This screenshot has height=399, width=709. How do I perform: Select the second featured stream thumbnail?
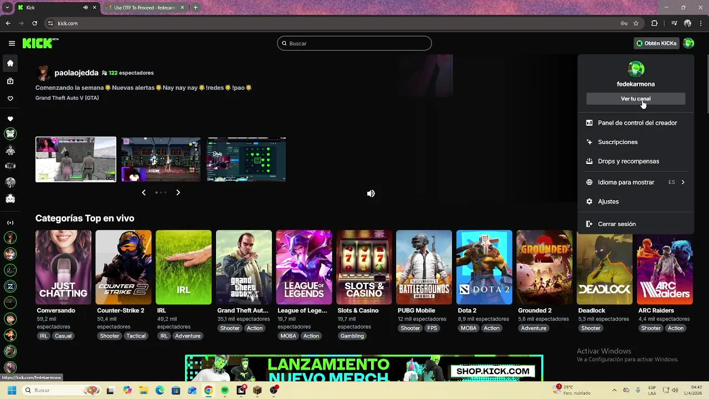point(161,160)
